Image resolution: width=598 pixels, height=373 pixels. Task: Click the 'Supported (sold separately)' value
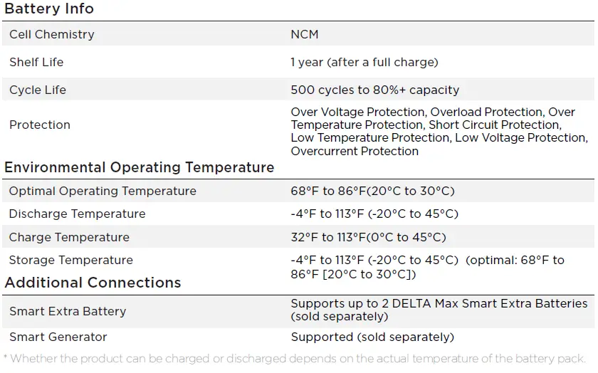coord(372,337)
